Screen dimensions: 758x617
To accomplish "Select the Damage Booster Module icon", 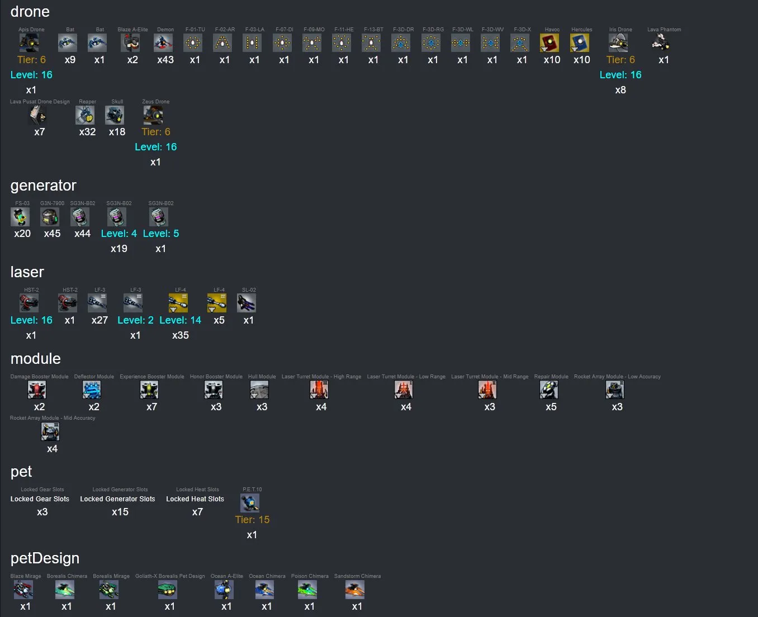I will (37, 390).
